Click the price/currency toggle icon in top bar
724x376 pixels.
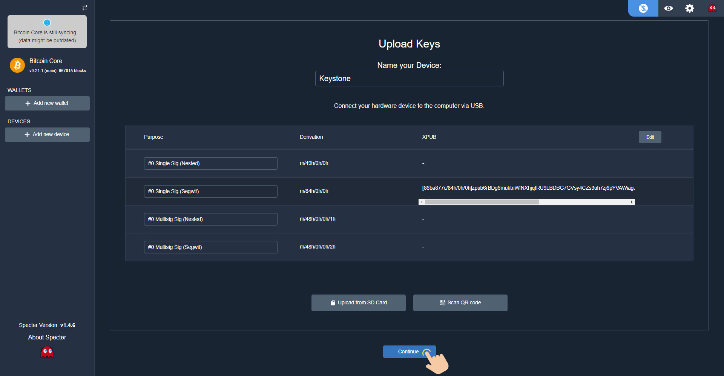coord(643,8)
